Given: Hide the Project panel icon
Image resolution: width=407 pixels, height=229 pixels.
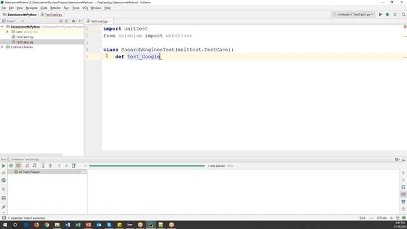Looking at the screenshot, I should click(x=80, y=21).
